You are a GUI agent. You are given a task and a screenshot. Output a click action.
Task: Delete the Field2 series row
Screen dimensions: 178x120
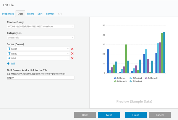[x=72, y=54]
